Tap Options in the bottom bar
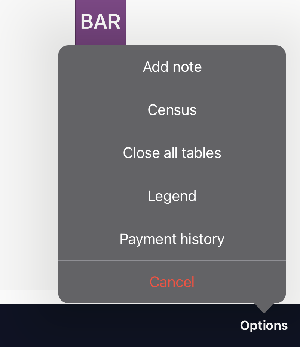Viewport: 300px width, 347px height. click(264, 326)
